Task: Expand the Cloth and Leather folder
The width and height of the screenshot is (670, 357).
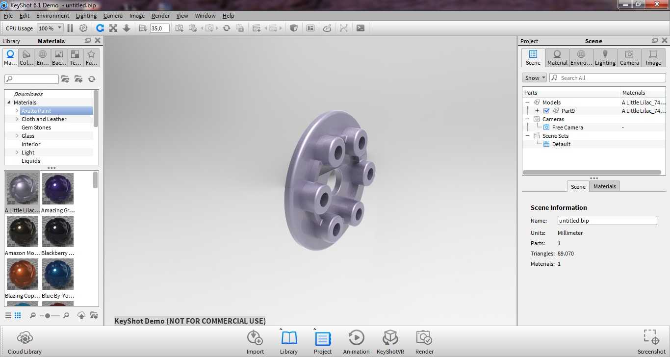Action: (17, 119)
